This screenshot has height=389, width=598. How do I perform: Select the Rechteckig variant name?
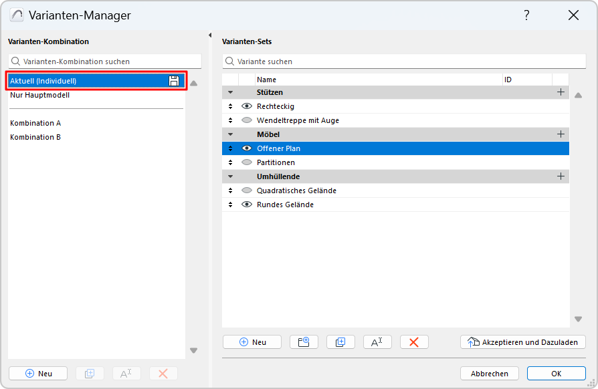tap(276, 106)
